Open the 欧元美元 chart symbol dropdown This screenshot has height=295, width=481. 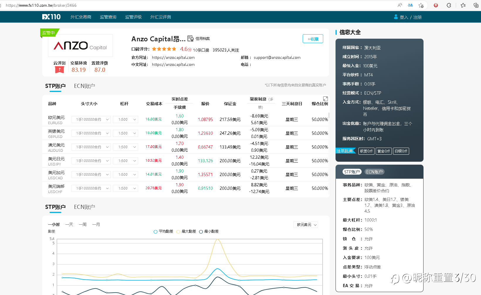[x=306, y=225]
